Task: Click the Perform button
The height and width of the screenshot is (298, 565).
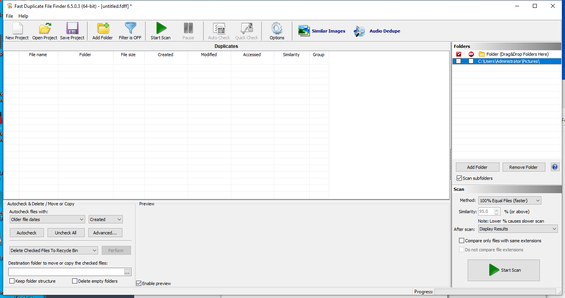Action: click(117, 250)
